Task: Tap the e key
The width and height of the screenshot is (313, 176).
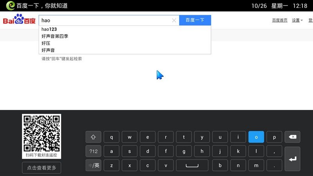Action: (x=148, y=137)
